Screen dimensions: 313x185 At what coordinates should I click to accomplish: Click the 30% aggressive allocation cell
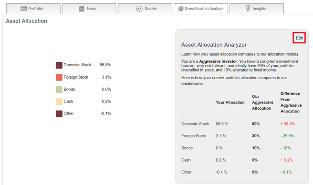256,136
